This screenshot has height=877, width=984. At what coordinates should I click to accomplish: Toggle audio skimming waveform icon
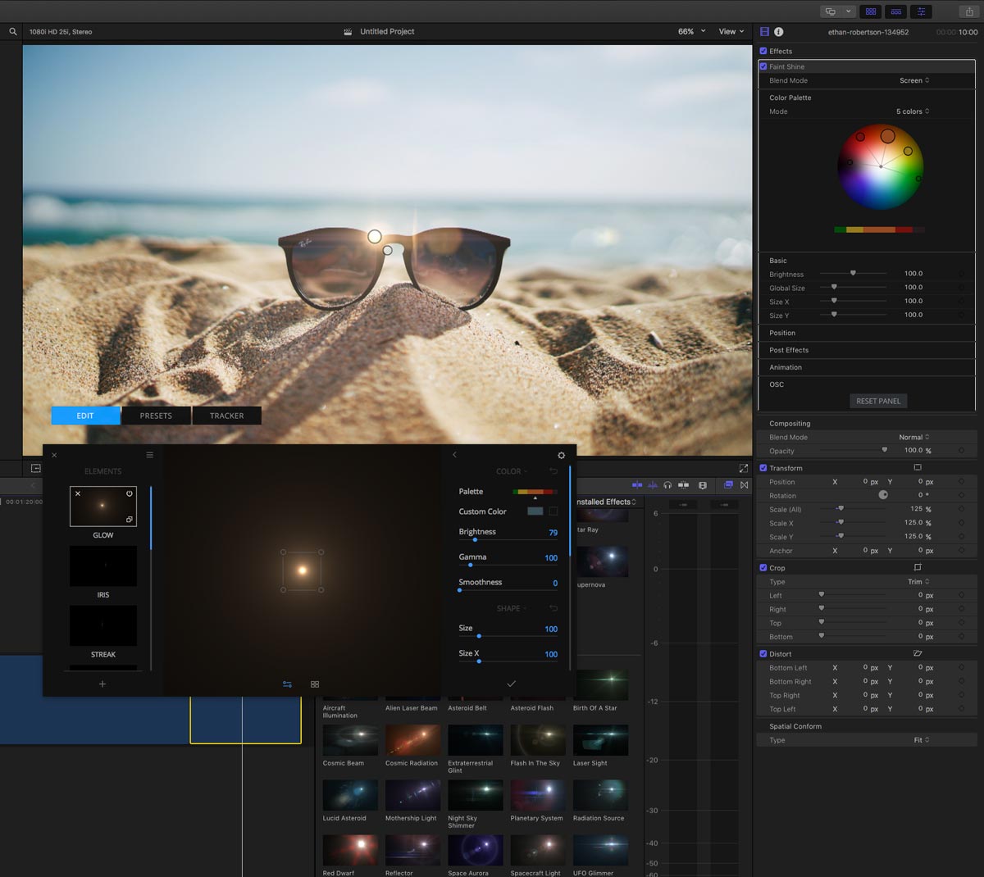[x=653, y=485]
